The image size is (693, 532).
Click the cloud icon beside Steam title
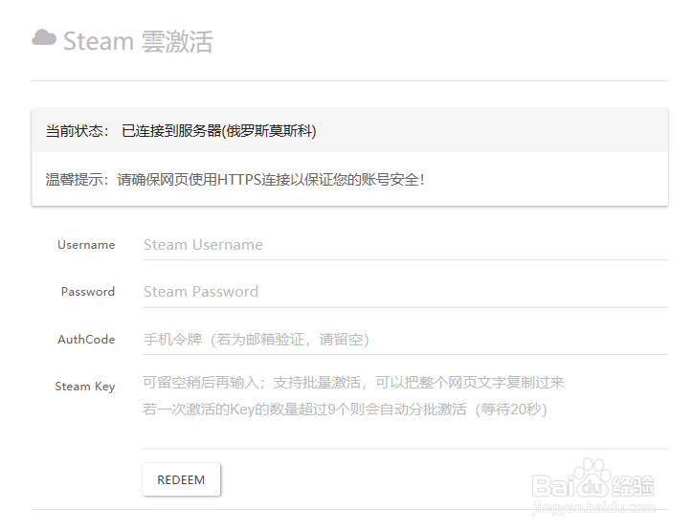coord(44,37)
